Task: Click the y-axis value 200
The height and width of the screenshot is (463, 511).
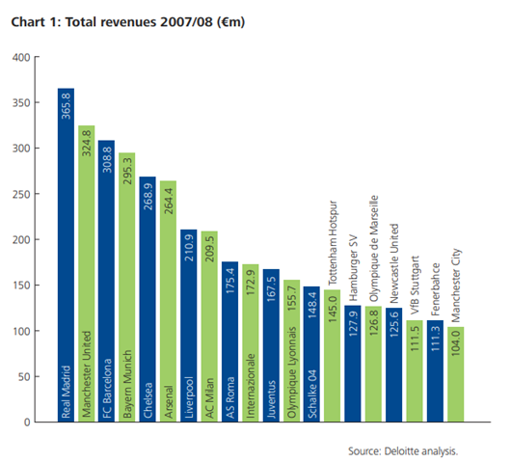Action: click(x=21, y=240)
